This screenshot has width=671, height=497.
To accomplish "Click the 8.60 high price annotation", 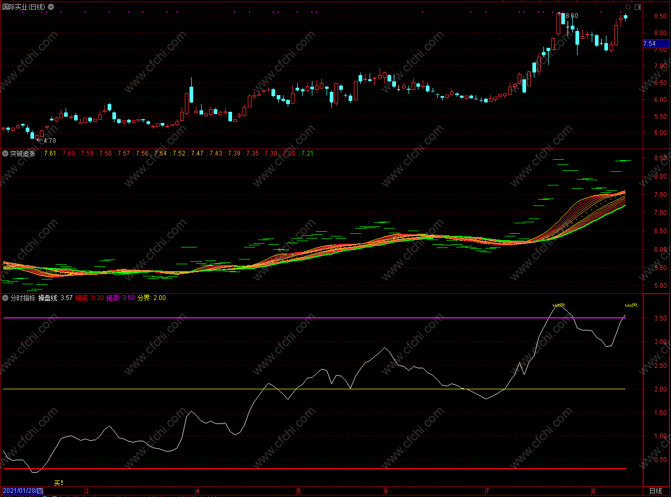I will 571,16.
